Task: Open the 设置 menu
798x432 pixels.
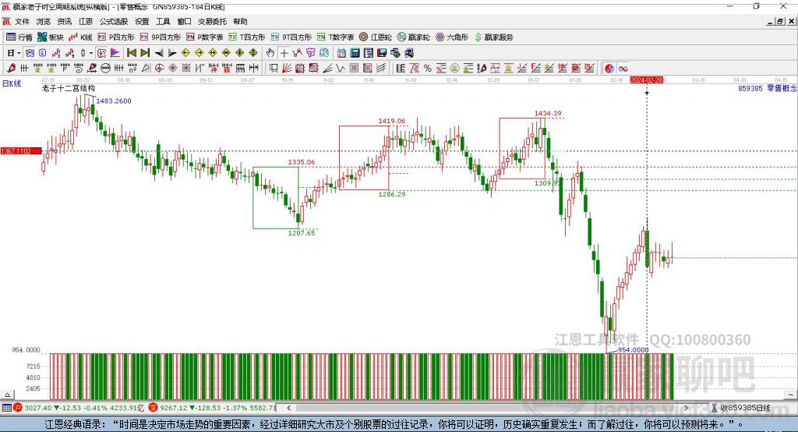Action: point(142,21)
